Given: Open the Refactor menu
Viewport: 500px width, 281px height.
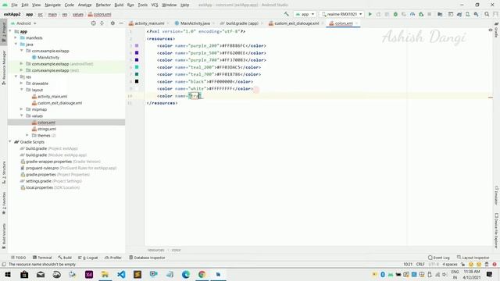Looking at the screenshot, I should [x=103, y=5].
